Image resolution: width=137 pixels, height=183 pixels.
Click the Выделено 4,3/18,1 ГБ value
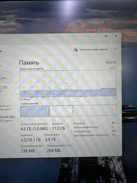pos(31,140)
